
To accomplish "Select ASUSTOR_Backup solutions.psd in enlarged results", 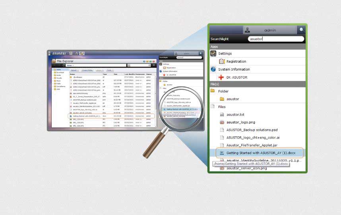I will [x=258, y=130].
